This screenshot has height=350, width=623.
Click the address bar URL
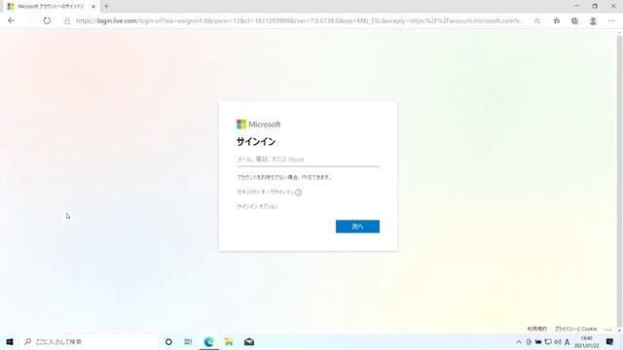click(300, 20)
